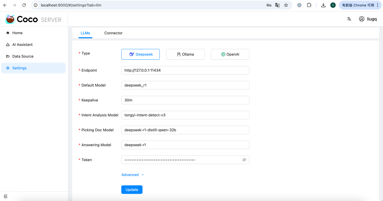The image size is (383, 201).
Task: Toggle Token visibility eye icon
Action: pyautogui.click(x=244, y=160)
